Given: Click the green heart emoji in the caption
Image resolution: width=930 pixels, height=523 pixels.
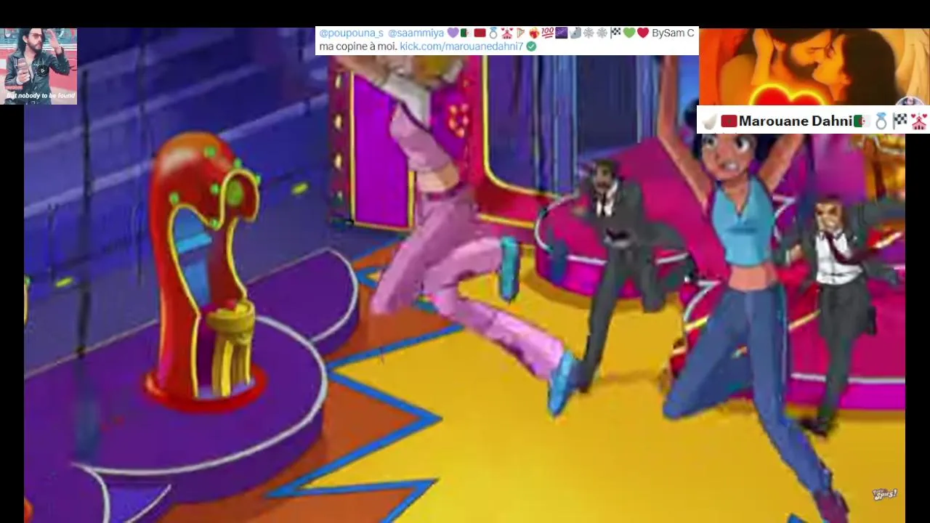Looking at the screenshot, I should [x=629, y=33].
